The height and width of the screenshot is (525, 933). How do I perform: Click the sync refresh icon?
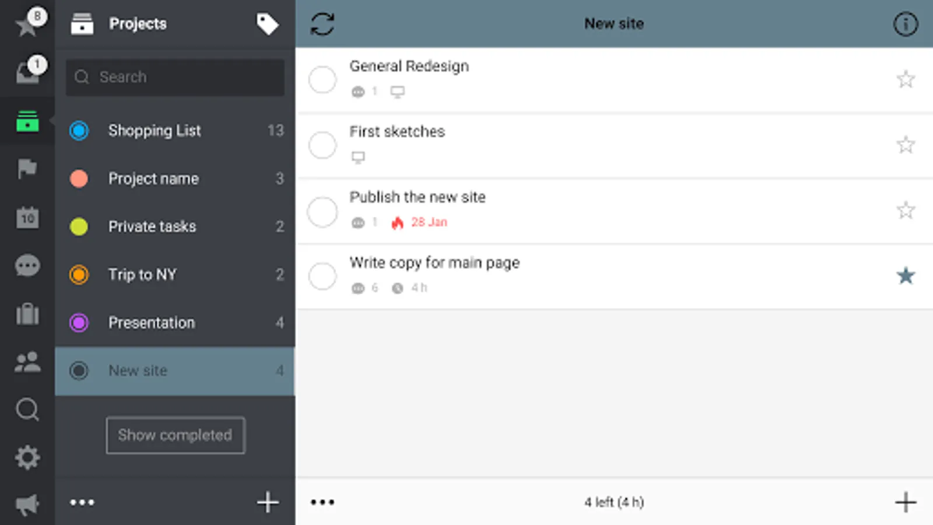coord(322,24)
